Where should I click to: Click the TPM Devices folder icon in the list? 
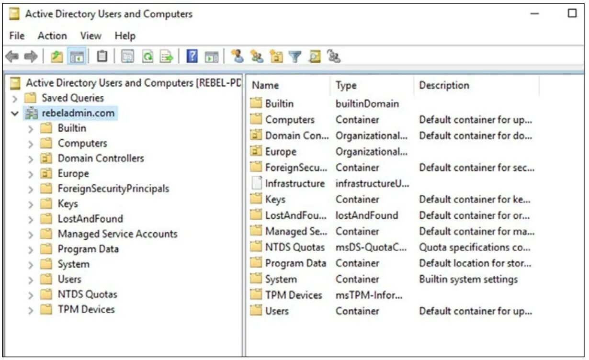tap(257, 295)
